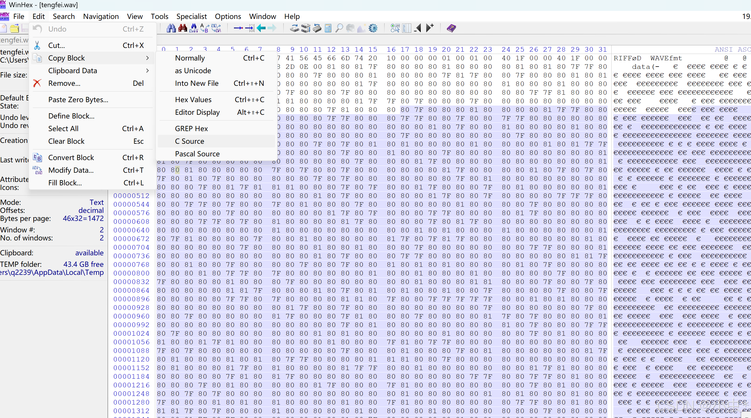Click the purple Help book icon
The height and width of the screenshot is (418, 751).
point(451,28)
